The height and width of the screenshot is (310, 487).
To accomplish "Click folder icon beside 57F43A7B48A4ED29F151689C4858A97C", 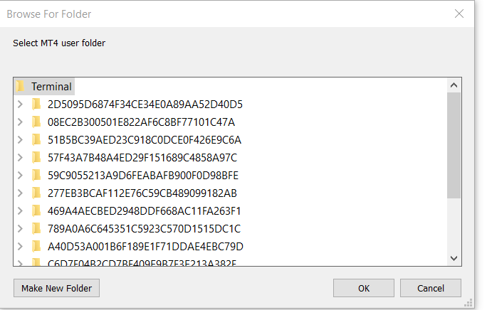I will 36,157.
